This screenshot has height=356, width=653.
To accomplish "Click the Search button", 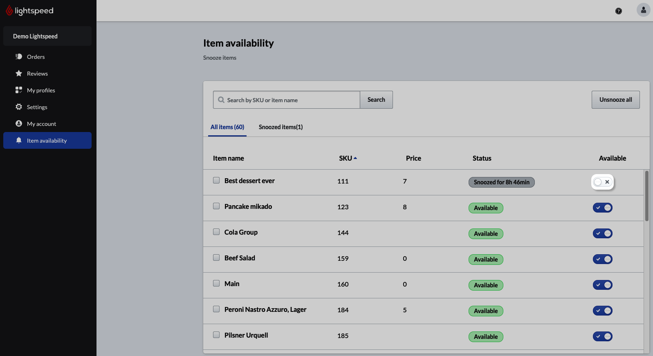I will tap(376, 100).
